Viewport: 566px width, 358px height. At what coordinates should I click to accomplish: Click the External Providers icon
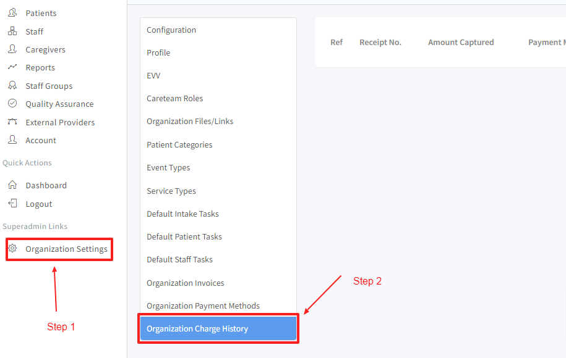coord(12,122)
